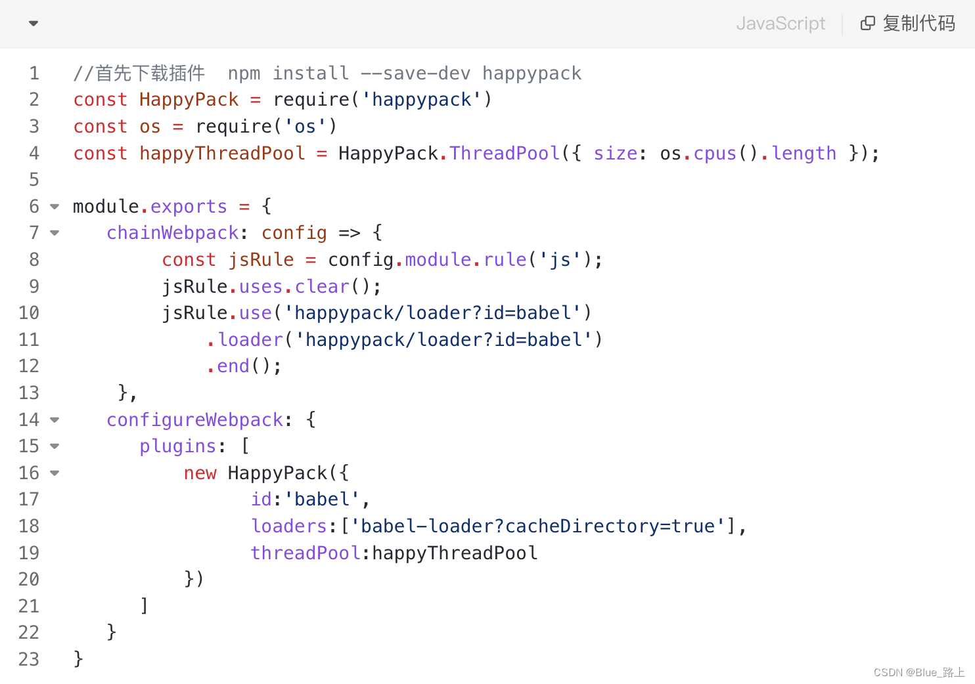Select the JavaScript language label
The height and width of the screenshot is (684, 975).
pyautogui.click(x=781, y=23)
